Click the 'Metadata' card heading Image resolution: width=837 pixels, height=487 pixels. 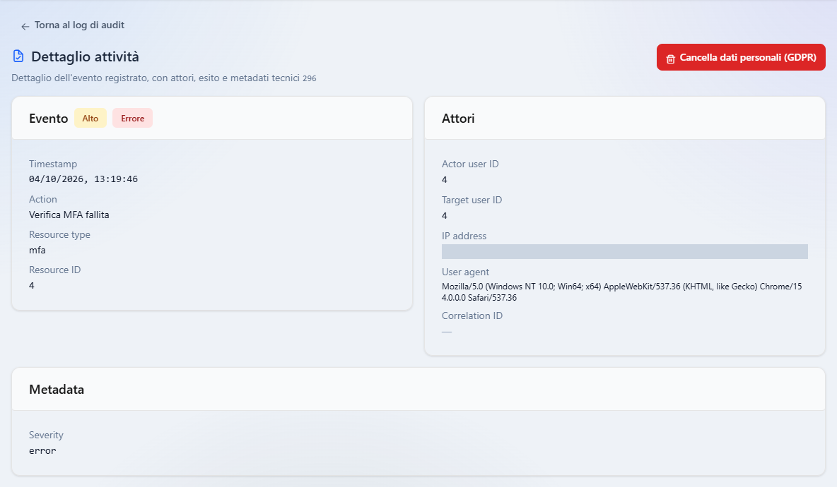coord(57,390)
